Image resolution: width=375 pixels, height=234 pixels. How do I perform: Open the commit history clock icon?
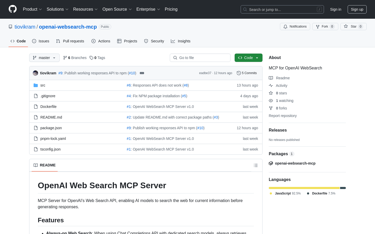(239, 73)
